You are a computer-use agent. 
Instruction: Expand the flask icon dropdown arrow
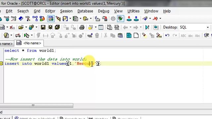click(96, 27)
